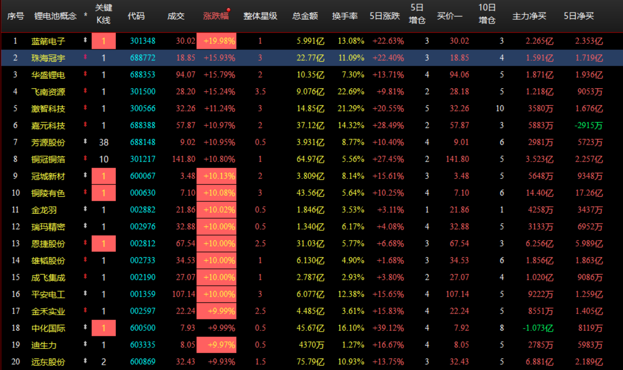Screen dimensions: 623x370
Task: Click the marker icon next to 飞南资源
Action: [x=85, y=91]
